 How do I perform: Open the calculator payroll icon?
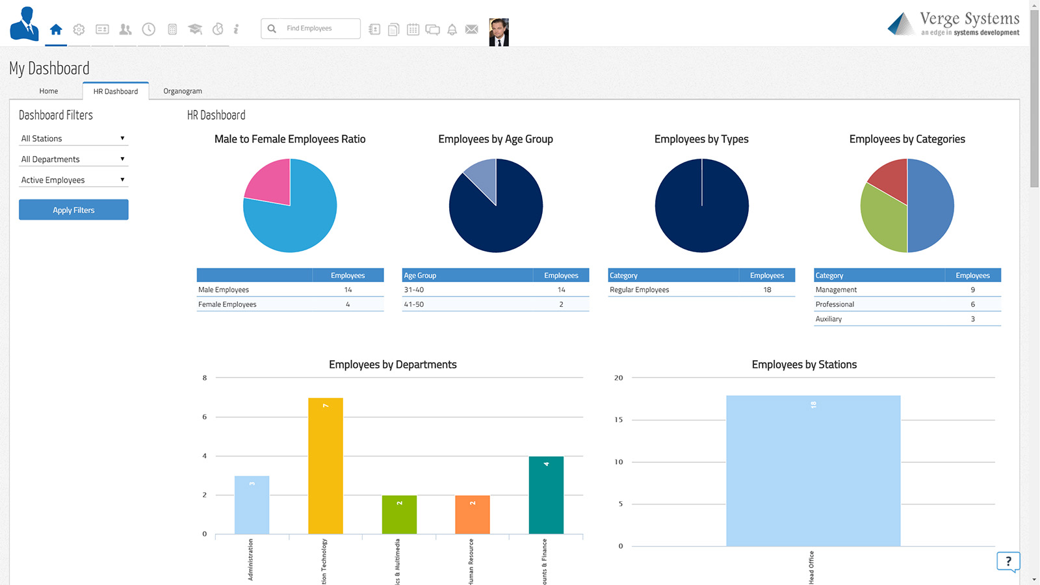tap(172, 29)
